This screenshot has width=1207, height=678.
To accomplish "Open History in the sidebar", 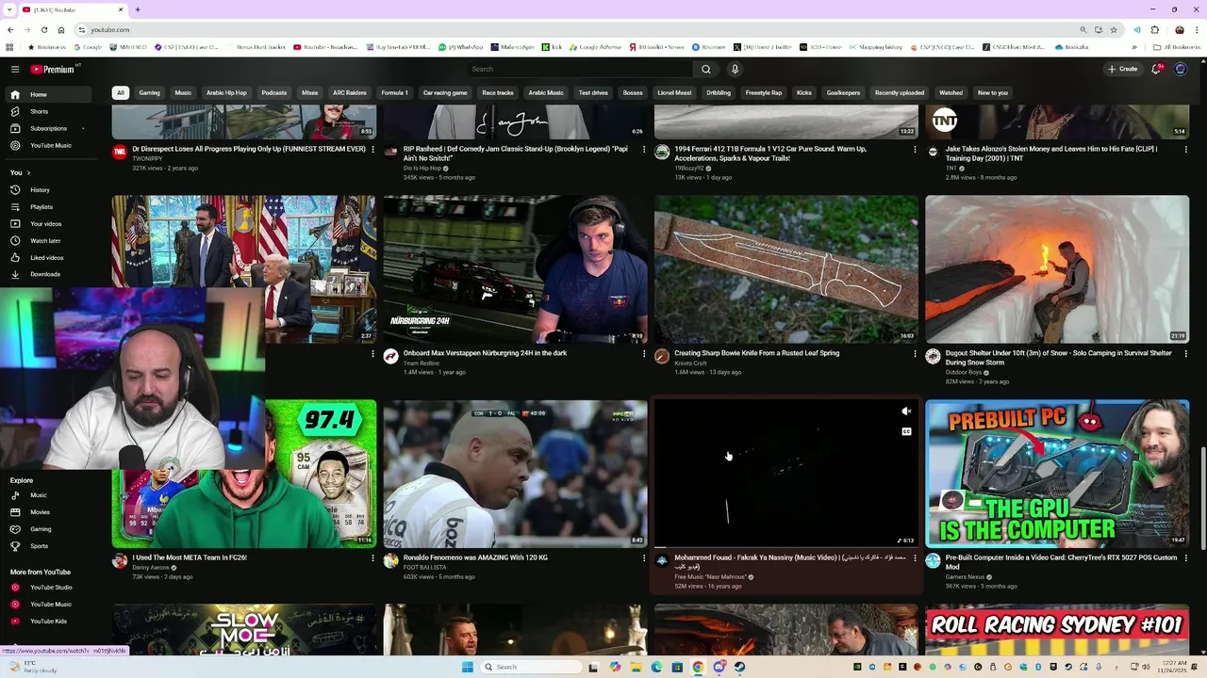I will [x=47, y=190].
